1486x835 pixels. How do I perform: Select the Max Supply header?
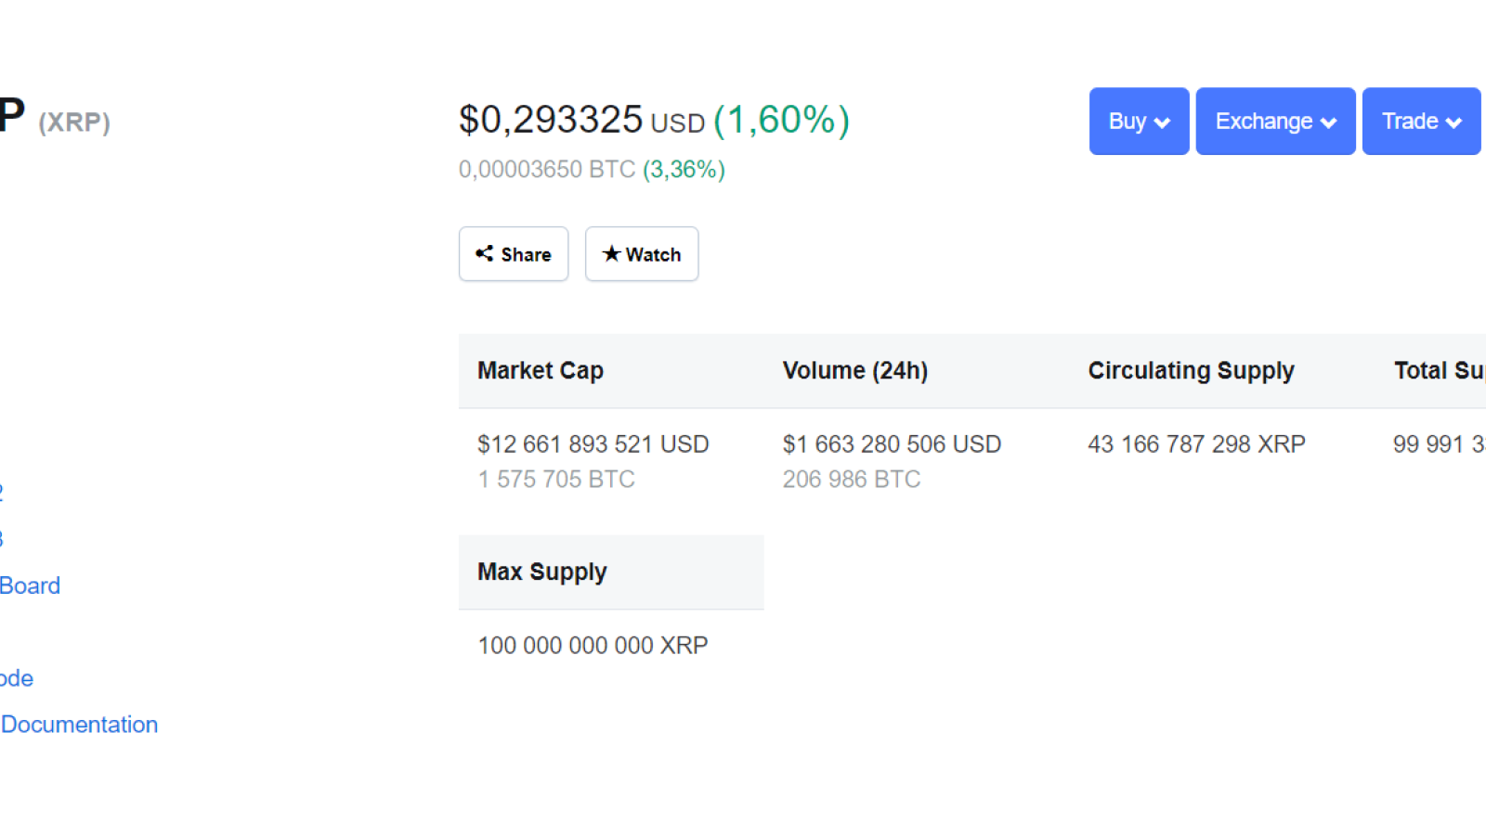[542, 572]
